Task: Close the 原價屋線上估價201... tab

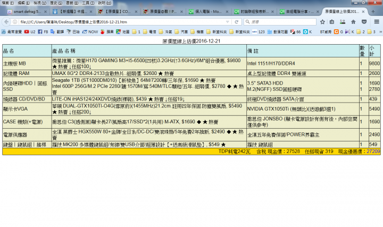Action: click(363, 12)
